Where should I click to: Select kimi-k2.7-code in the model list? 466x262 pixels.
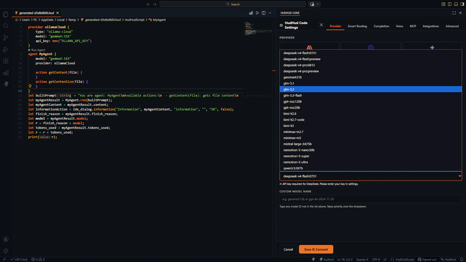[371, 120]
